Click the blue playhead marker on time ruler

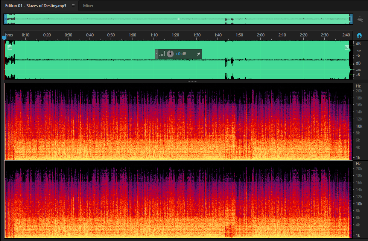[x=4, y=38]
